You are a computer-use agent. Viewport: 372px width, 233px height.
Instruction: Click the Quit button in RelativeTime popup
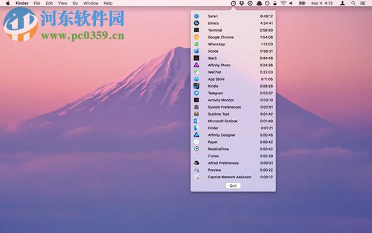(x=233, y=186)
